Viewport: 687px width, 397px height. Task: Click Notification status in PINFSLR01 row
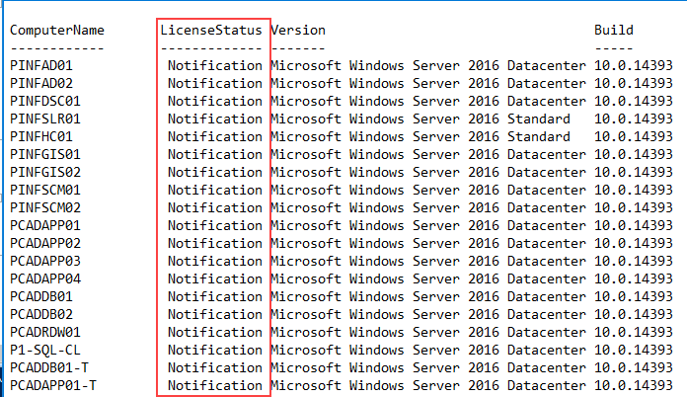(215, 119)
